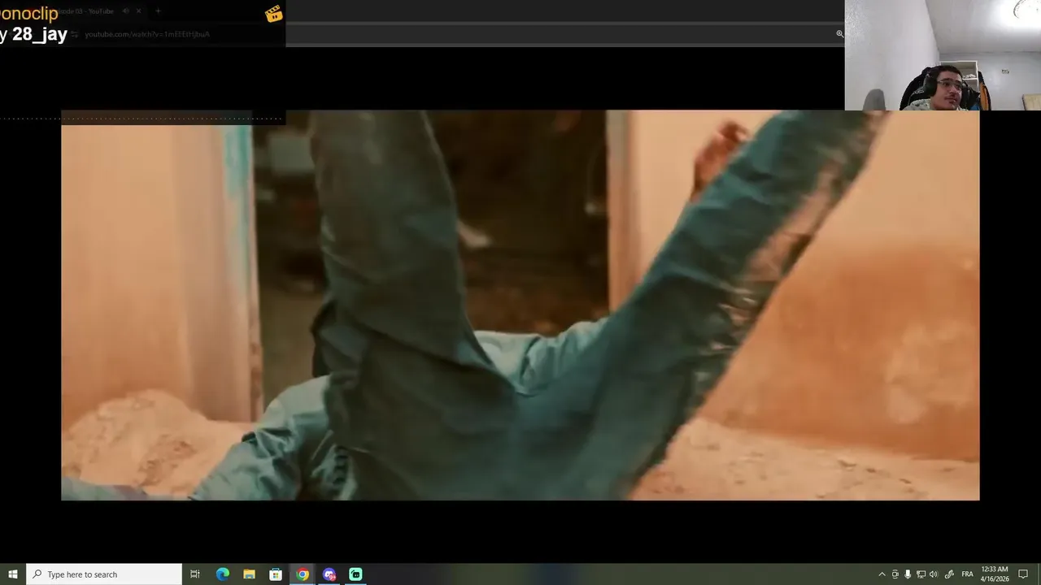This screenshot has height=585, width=1041.
Task: Click the pen workspace tray icon
Action: (949, 574)
